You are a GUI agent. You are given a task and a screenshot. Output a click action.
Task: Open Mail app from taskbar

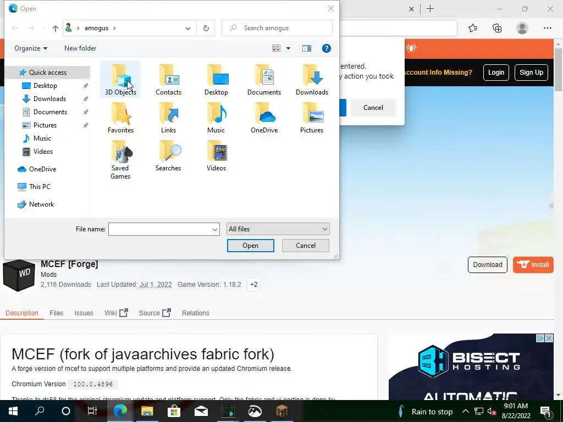click(x=201, y=411)
